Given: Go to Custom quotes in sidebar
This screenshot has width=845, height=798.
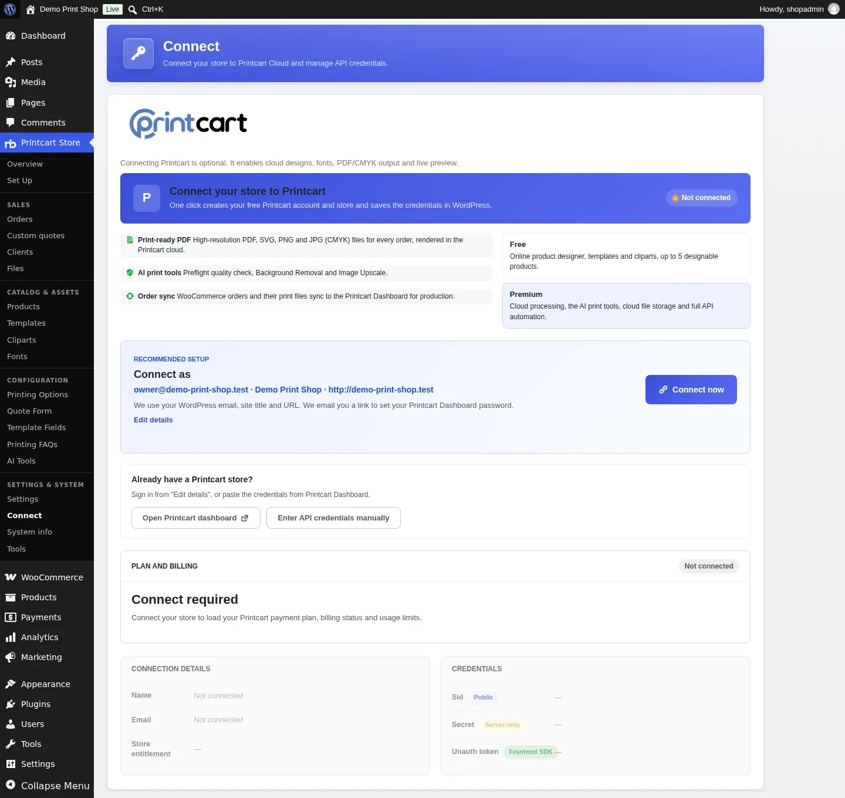Looking at the screenshot, I should click(x=36, y=235).
